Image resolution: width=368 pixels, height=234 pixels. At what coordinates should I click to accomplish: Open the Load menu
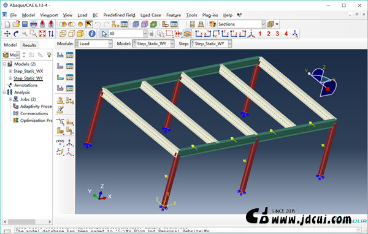pyautogui.click(x=82, y=15)
